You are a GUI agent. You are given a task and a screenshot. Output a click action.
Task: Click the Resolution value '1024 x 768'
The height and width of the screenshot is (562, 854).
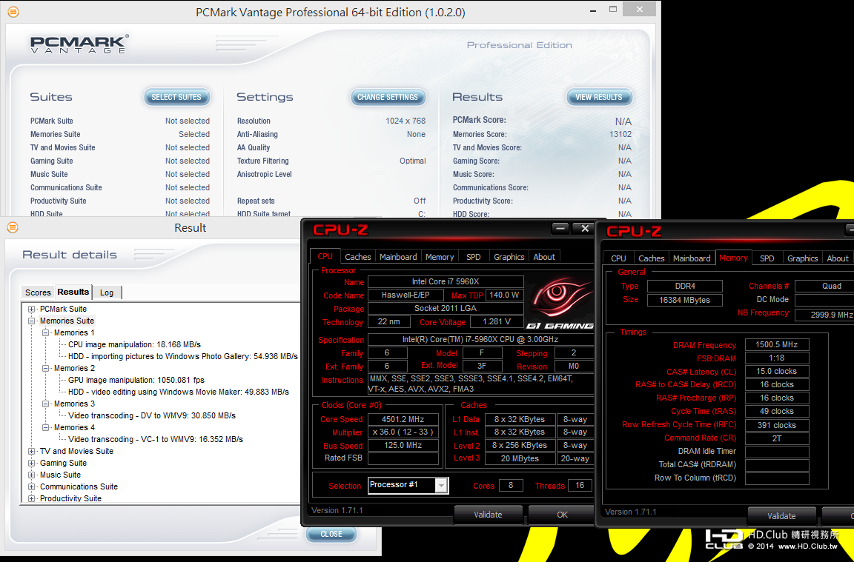click(x=406, y=121)
